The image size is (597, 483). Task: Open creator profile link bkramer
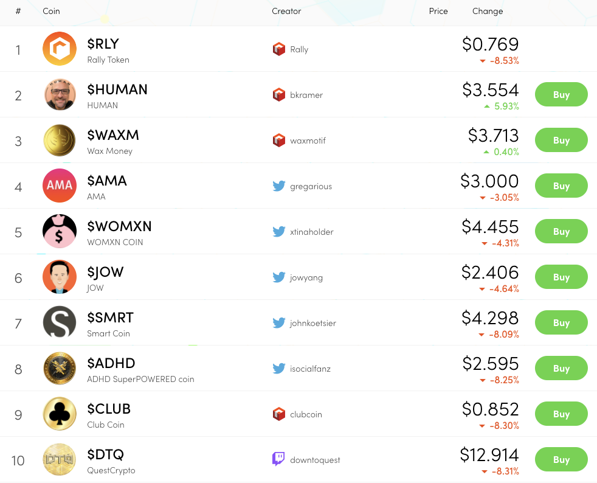306,95
